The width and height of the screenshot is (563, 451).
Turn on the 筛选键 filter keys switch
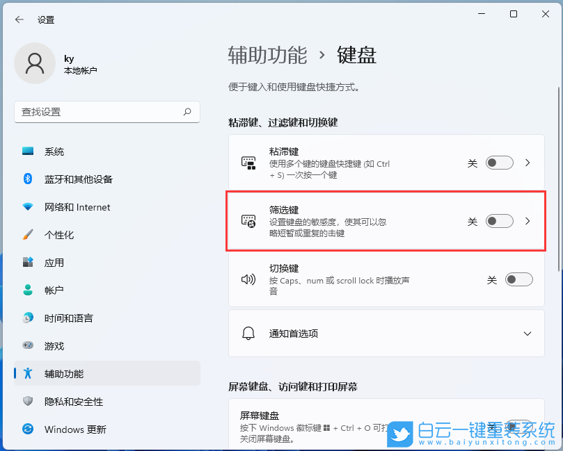click(499, 221)
